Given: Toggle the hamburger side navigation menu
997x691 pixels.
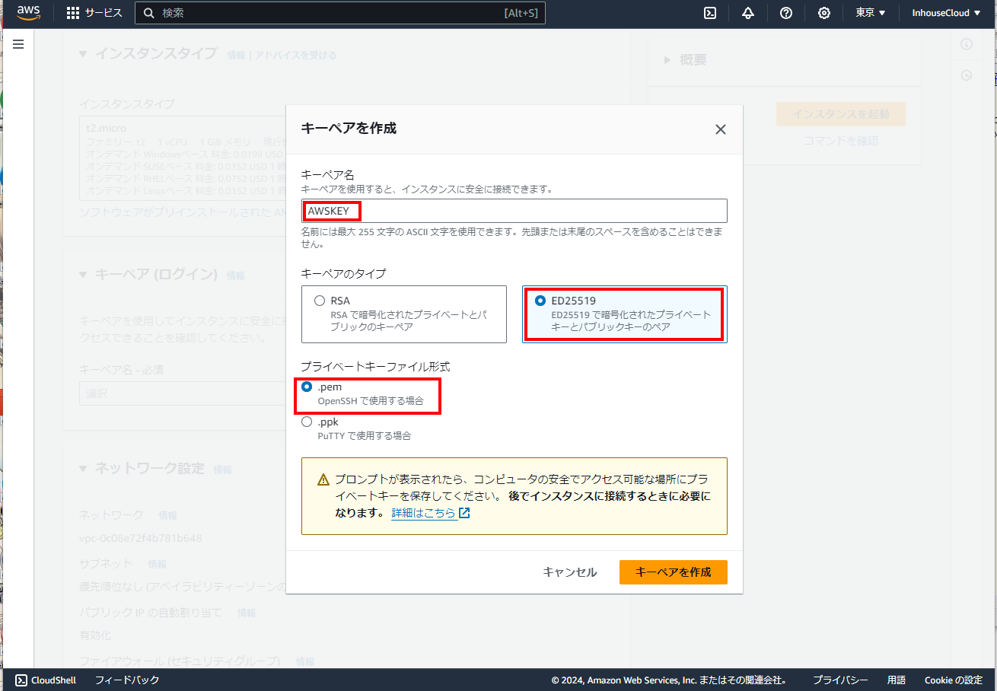Looking at the screenshot, I should pos(18,44).
